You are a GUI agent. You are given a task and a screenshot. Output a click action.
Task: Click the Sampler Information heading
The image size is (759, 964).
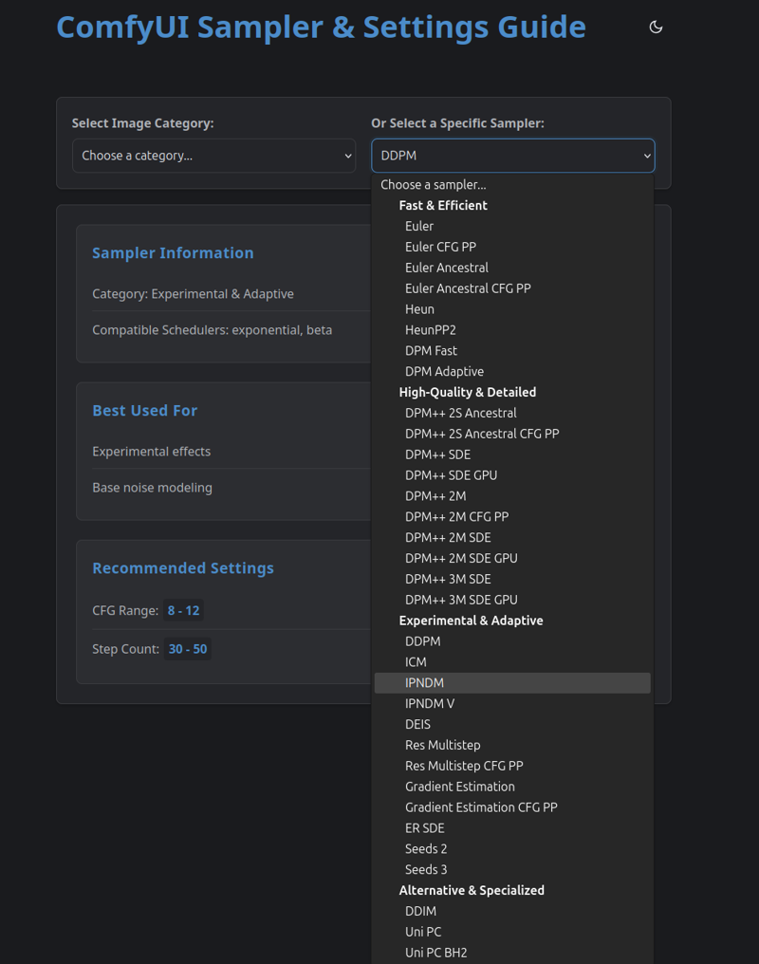coord(173,252)
